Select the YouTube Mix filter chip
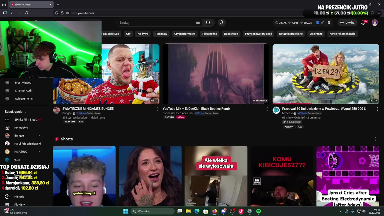Viewport: 384px width, 216px height. [111, 34]
